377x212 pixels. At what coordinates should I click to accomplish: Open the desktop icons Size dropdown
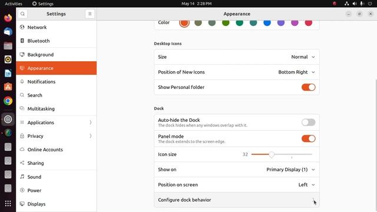click(x=303, y=57)
